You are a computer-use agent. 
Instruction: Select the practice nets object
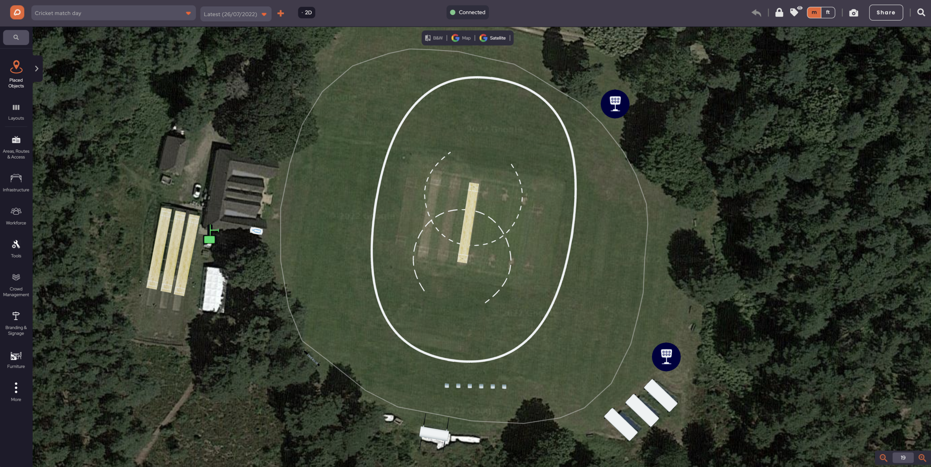(x=173, y=251)
